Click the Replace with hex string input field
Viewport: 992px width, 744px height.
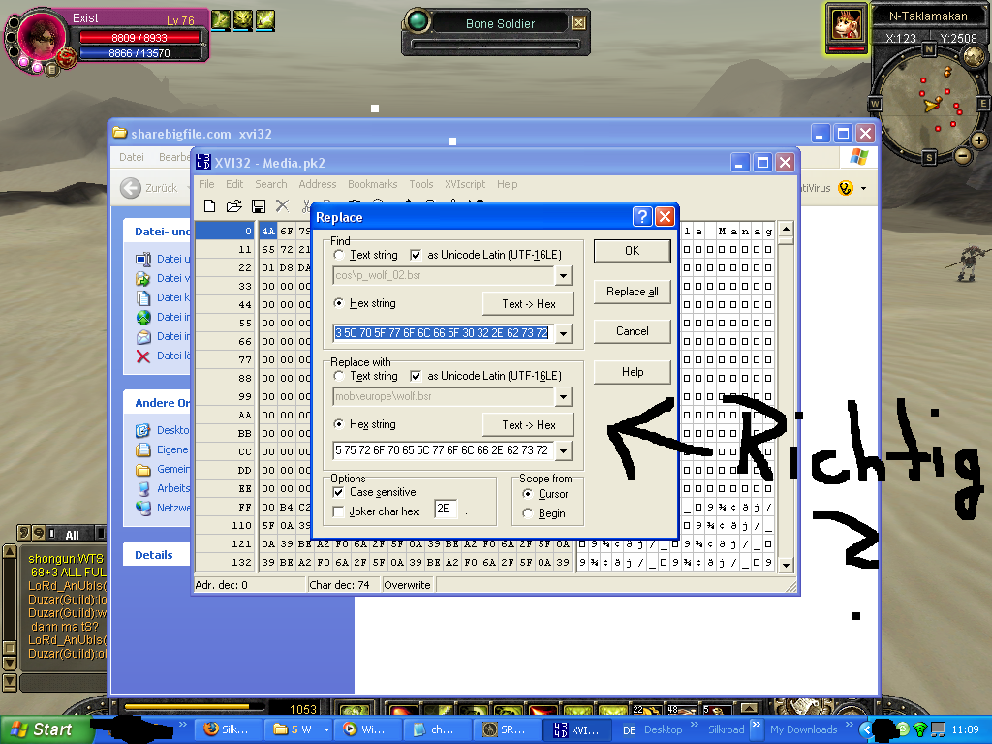[x=443, y=450]
